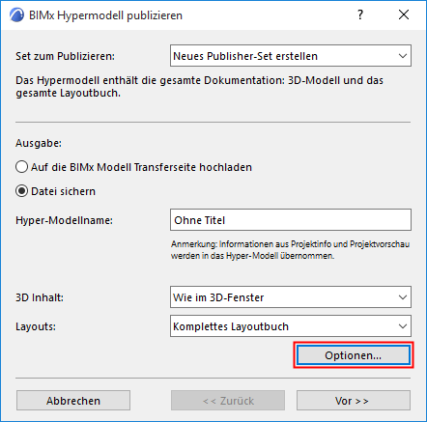This screenshot has height=422, width=427.
Task: Click the BIMx app icon in title bar
Action: coord(16,15)
